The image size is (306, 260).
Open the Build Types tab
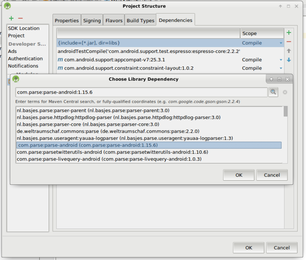tap(140, 21)
